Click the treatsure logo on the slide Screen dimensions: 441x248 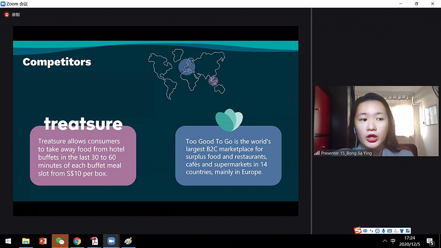pyautogui.click(x=83, y=124)
